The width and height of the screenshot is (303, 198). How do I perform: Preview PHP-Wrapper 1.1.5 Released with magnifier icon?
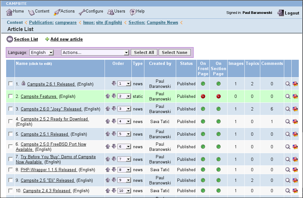tap(288, 170)
